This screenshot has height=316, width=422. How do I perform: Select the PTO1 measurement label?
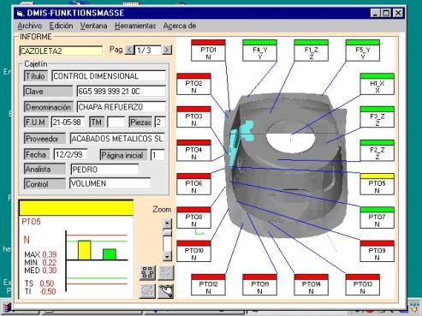pyautogui.click(x=208, y=51)
